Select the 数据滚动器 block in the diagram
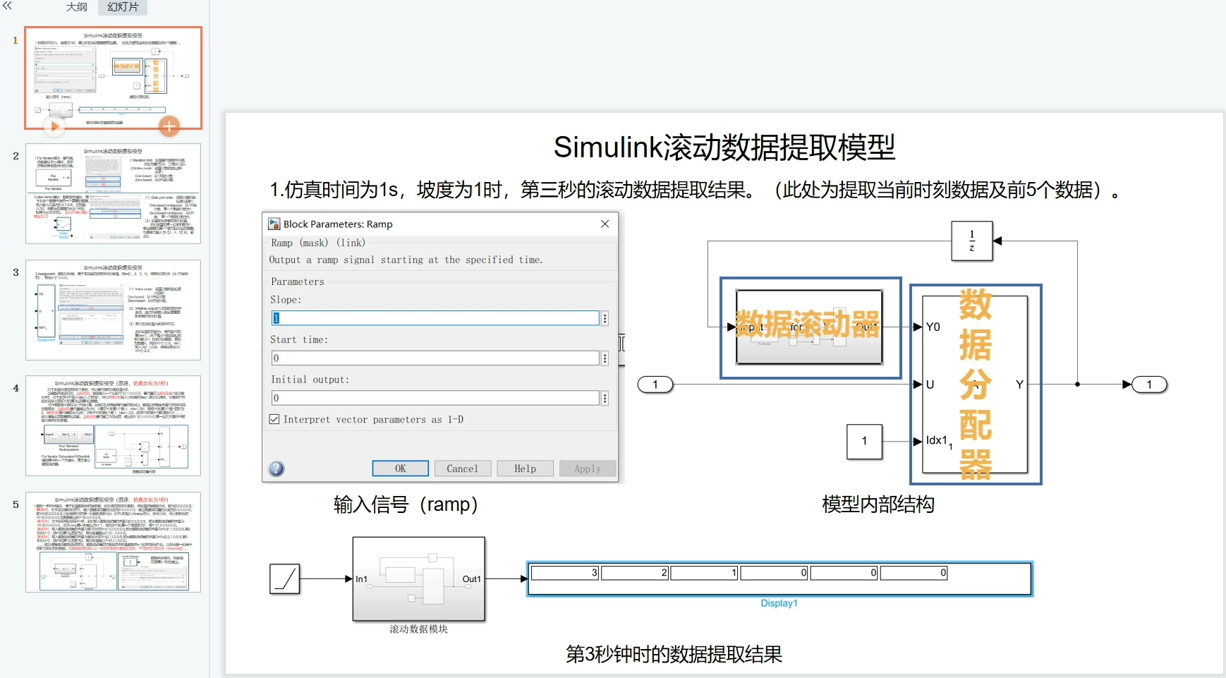1226x678 pixels. click(810, 327)
